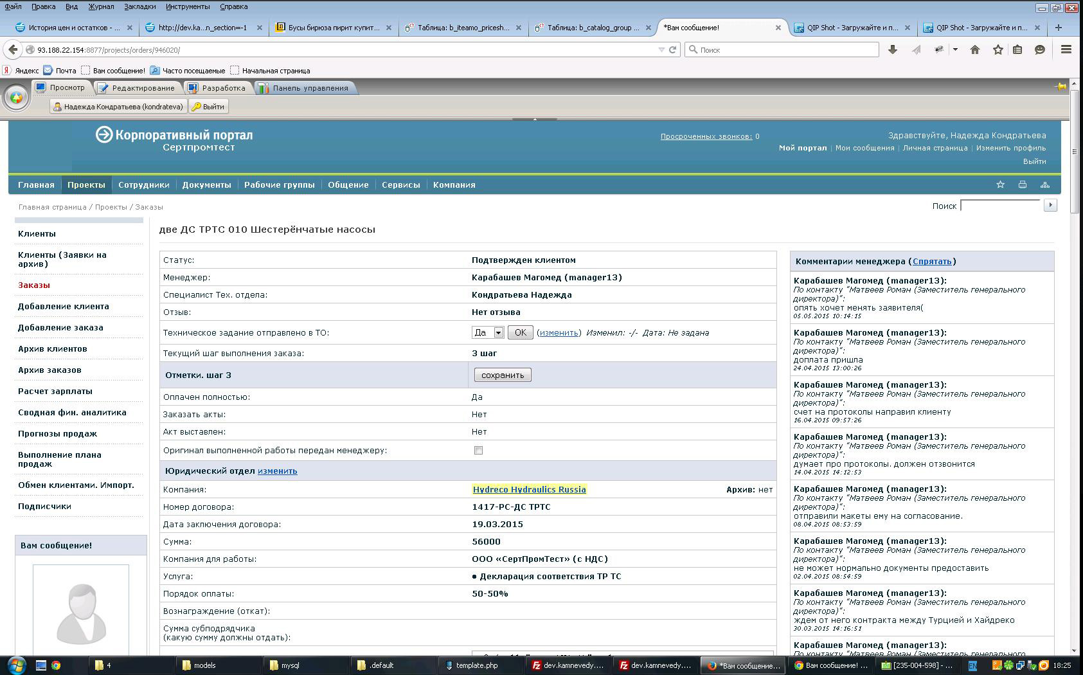This screenshot has width=1083, height=675.
Task: Add page to favorites via portal star icon
Action: 1000,184
